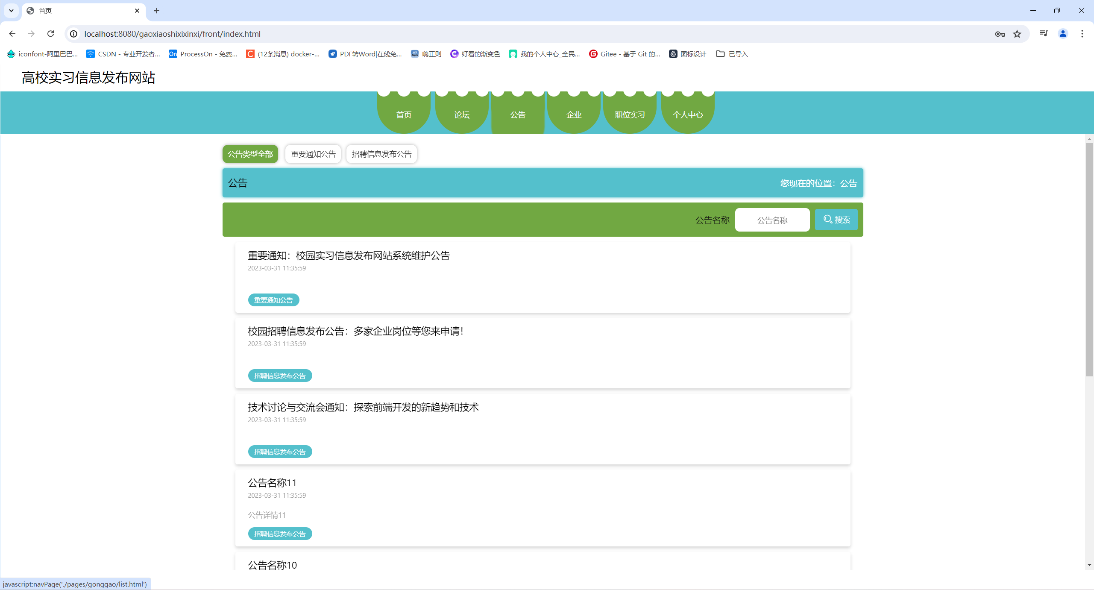Click the back navigation arrow
This screenshot has height=590, width=1094.
point(12,34)
